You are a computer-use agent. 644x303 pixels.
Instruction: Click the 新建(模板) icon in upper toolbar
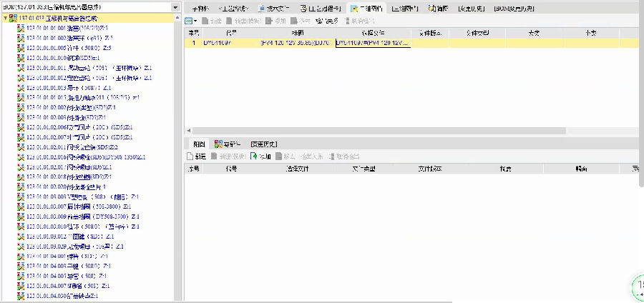pos(229,21)
